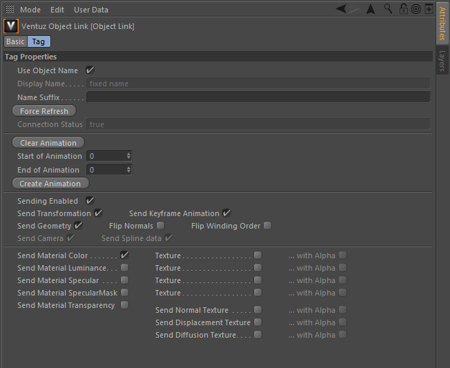Image resolution: width=450 pixels, height=368 pixels.
Task: Click the circular target mode icon
Action: [415, 9]
